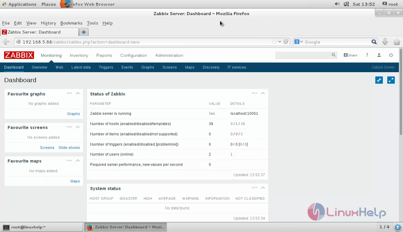
Task: Open the notification badge at the bottom right
Action: coord(397,227)
